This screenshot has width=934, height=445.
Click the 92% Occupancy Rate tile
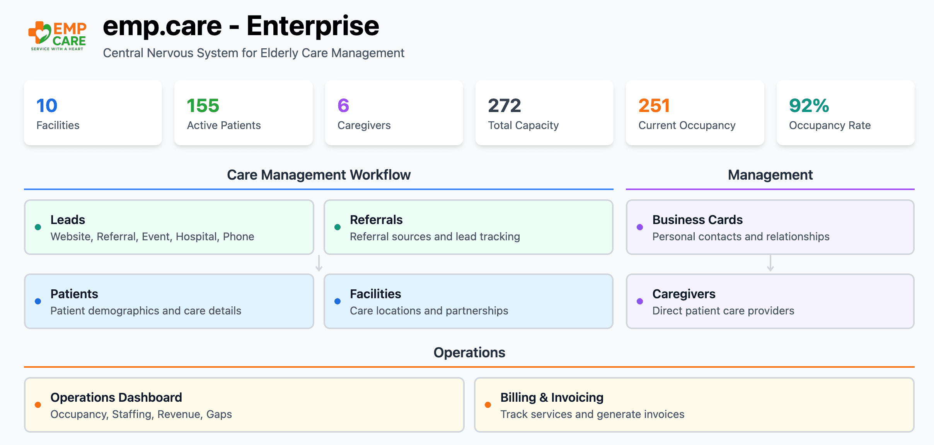point(845,113)
